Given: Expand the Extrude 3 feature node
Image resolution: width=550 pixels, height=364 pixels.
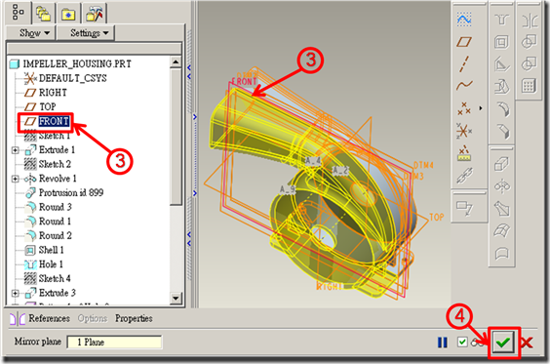Looking at the screenshot, I should click(x=15, y=293).
